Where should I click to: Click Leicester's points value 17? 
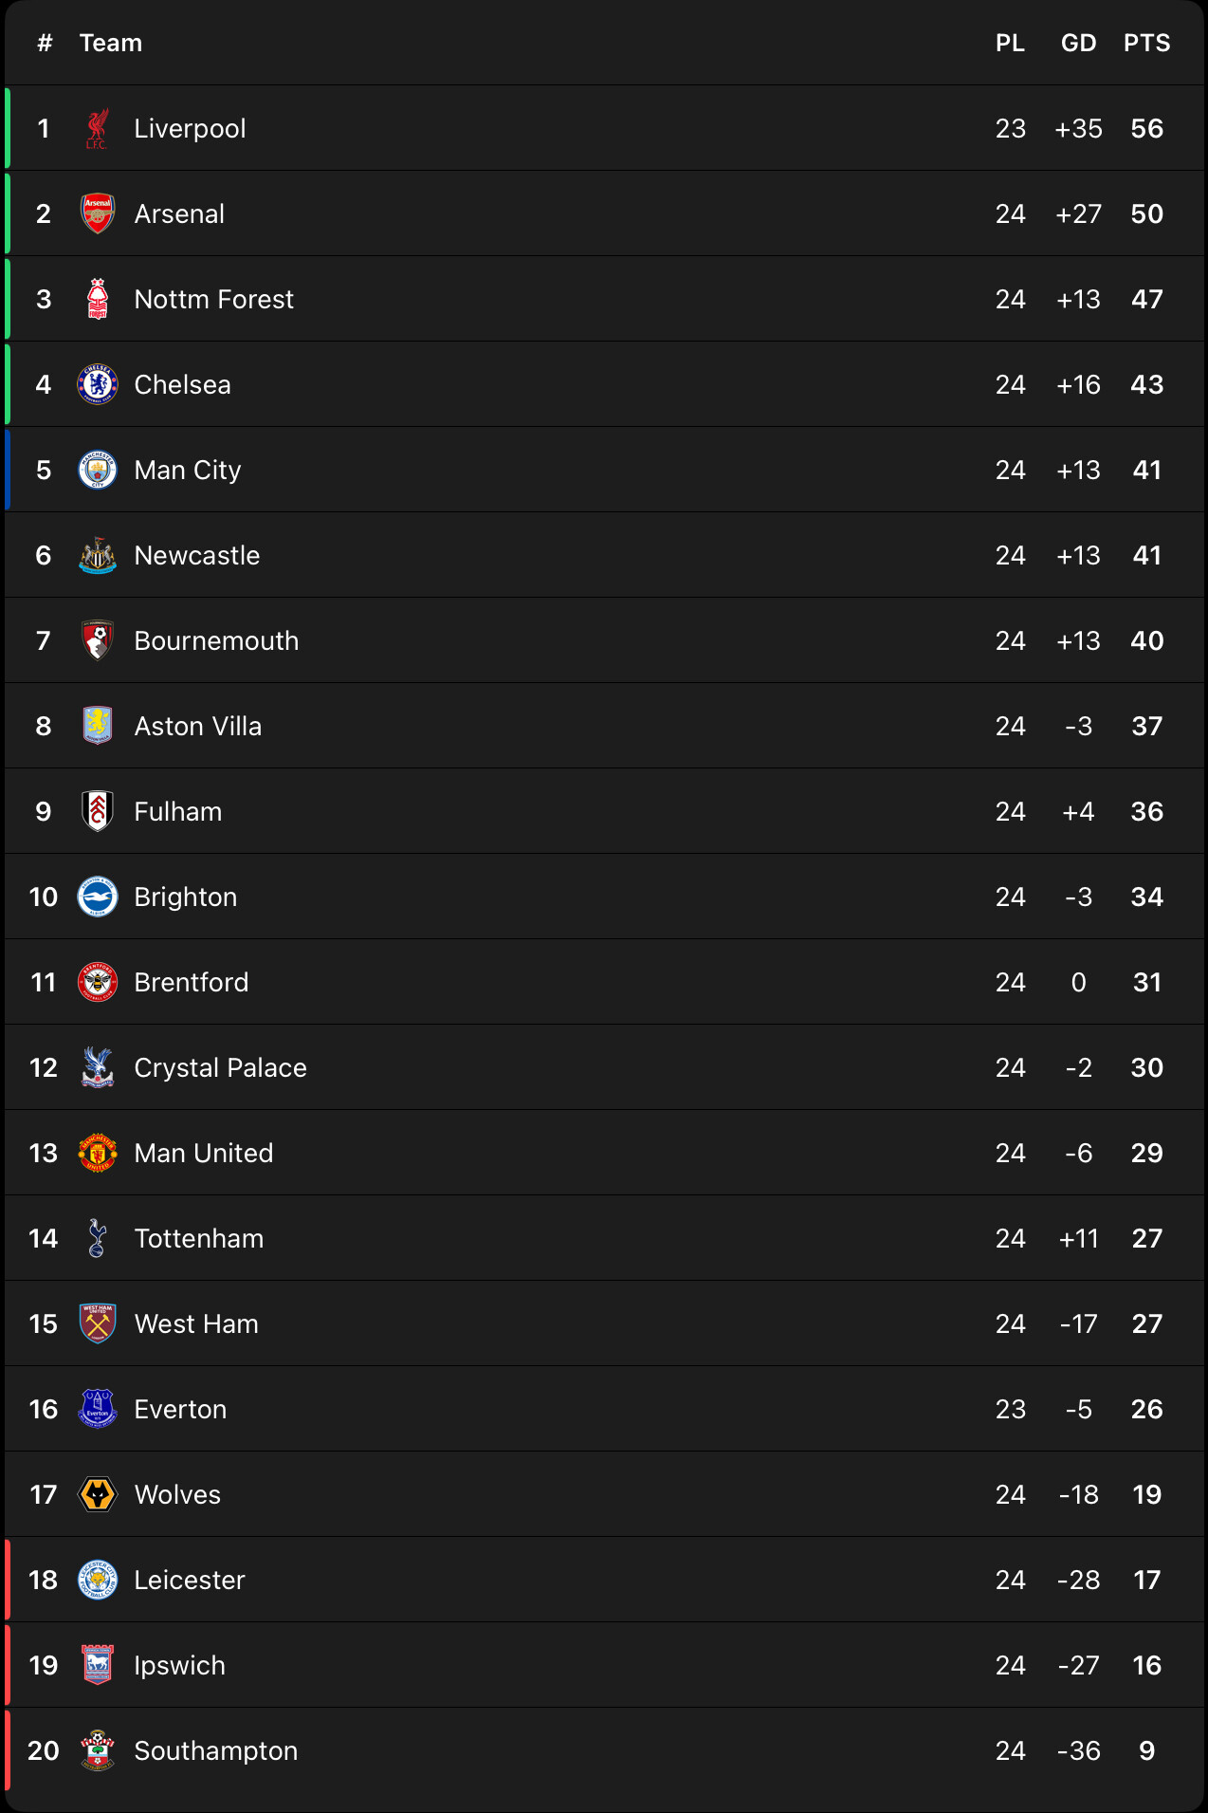1146,1581
